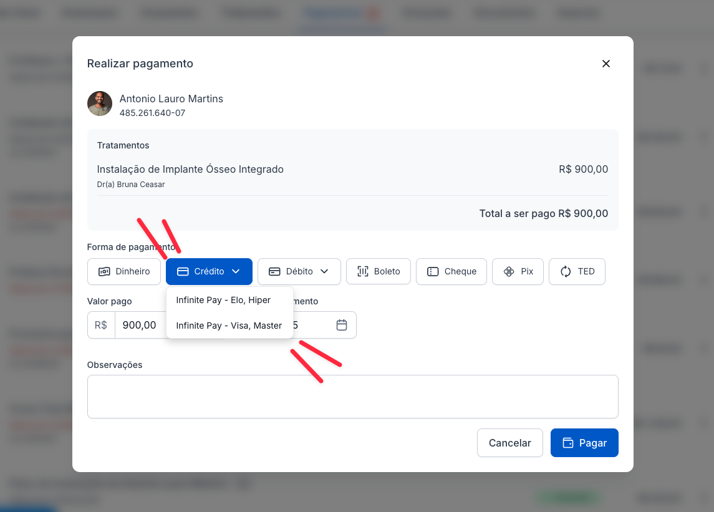Focus the Observações text area
Image resolution: width=714 pixels, height=512 pixels.
(x=352, y=396)
